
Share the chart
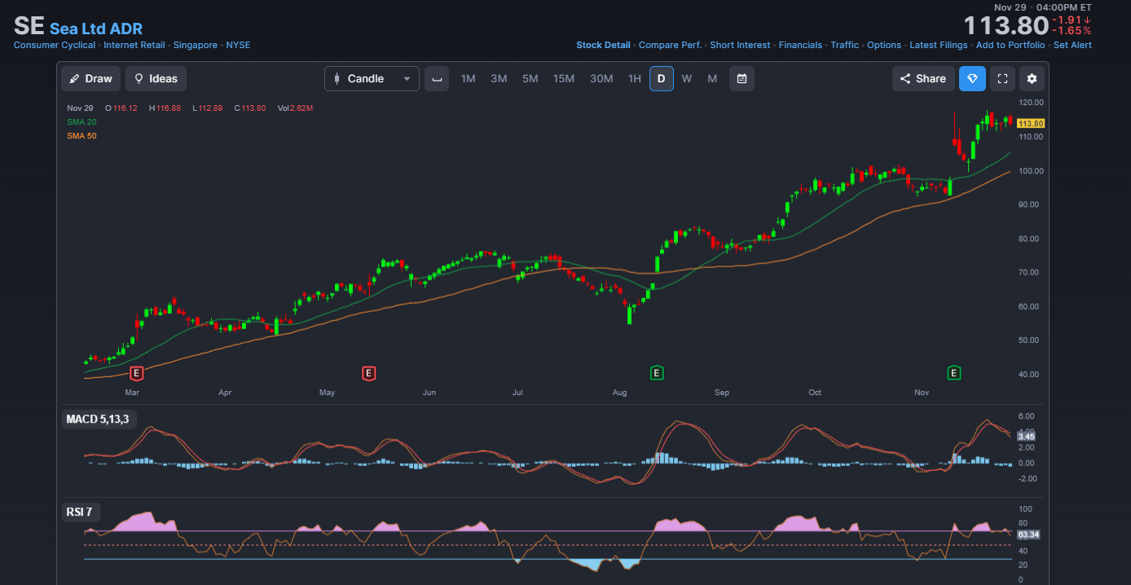pos(923,78)
